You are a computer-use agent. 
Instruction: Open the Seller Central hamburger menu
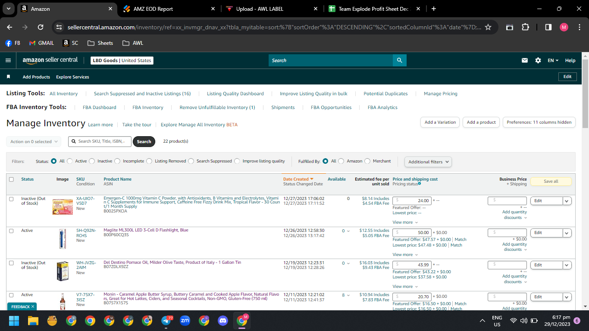[8, 60]
